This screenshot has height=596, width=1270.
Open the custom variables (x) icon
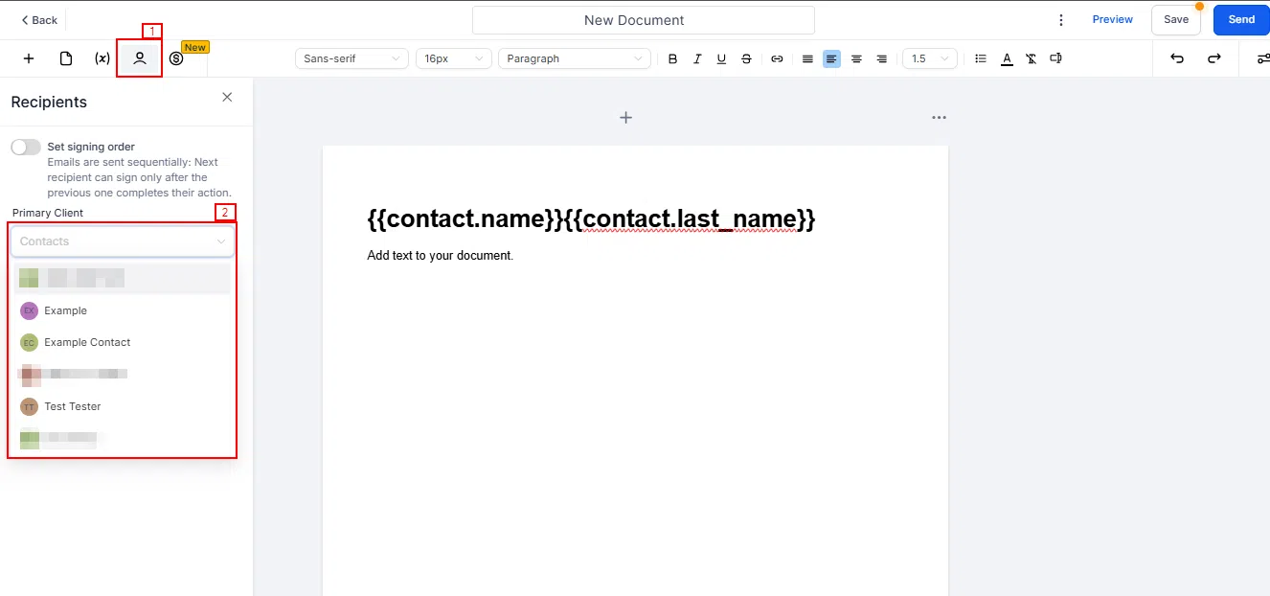(102, 58)
